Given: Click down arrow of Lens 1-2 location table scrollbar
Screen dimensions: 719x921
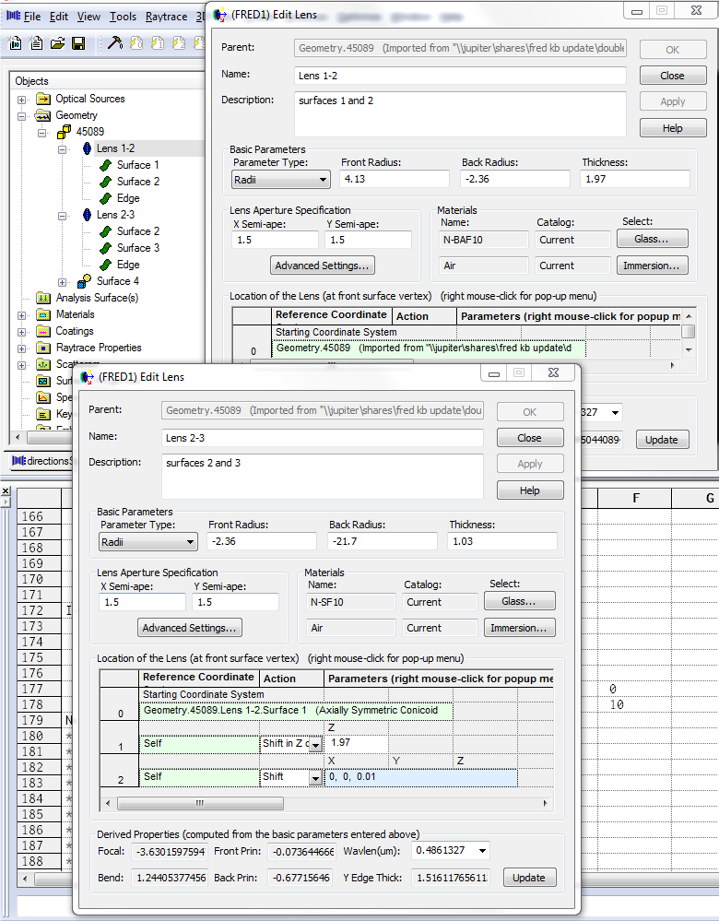Looking at the screenshot, I should click(690, 349).
